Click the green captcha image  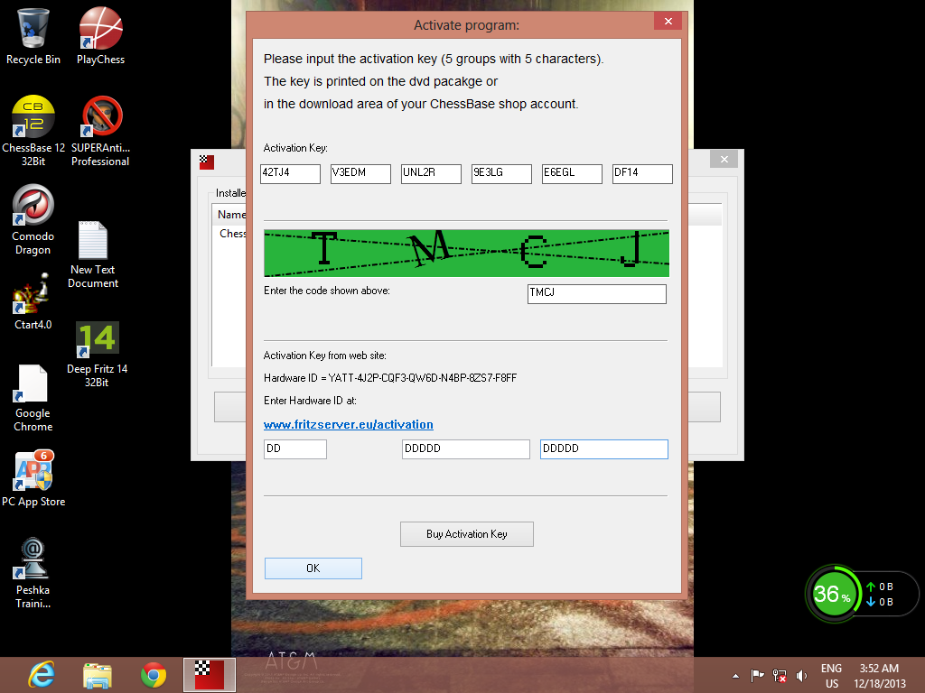click(x=466, y=253)
